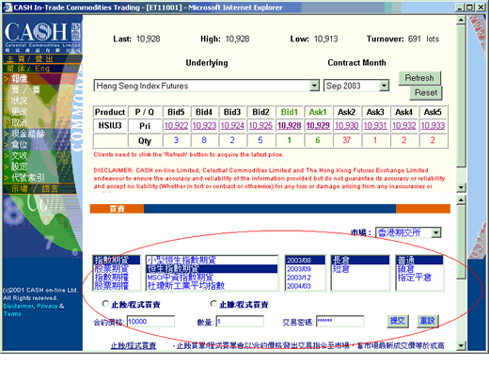This screenshot has height=382, width=489.
Task: Select 股票期貨 in product type list
Action: pyautogui.click(x=117, y=269)
